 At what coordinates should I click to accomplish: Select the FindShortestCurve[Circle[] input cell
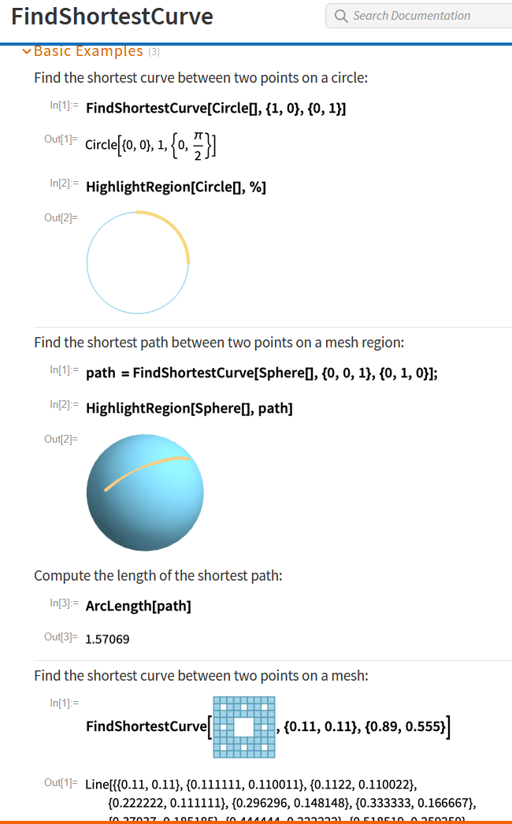click(x=216, y=108)
